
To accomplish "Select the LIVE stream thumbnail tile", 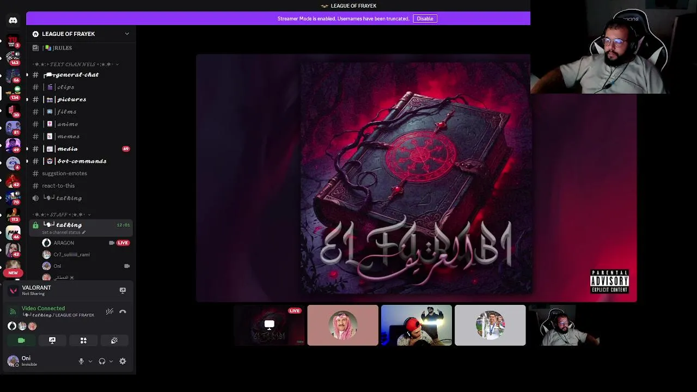I will [269, 325].
